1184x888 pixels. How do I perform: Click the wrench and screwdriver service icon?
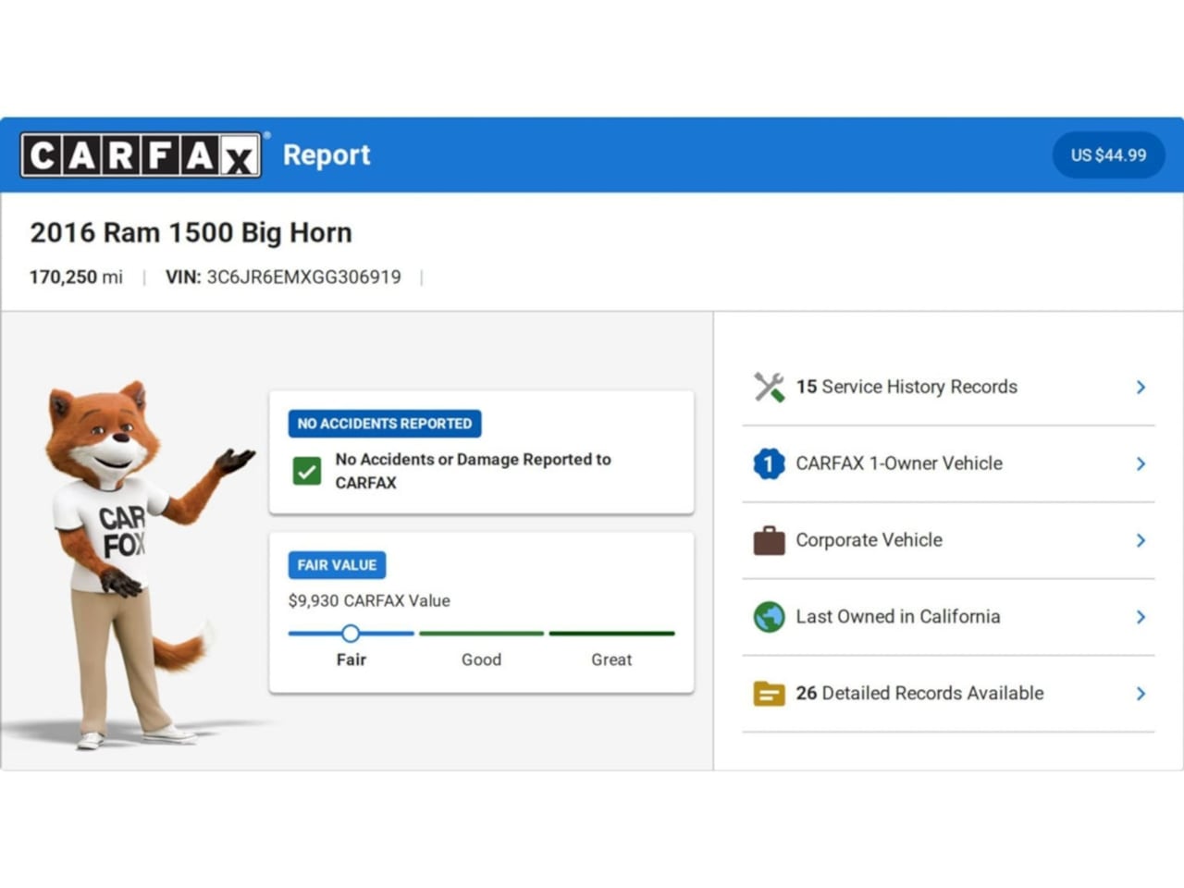[769, 387]
